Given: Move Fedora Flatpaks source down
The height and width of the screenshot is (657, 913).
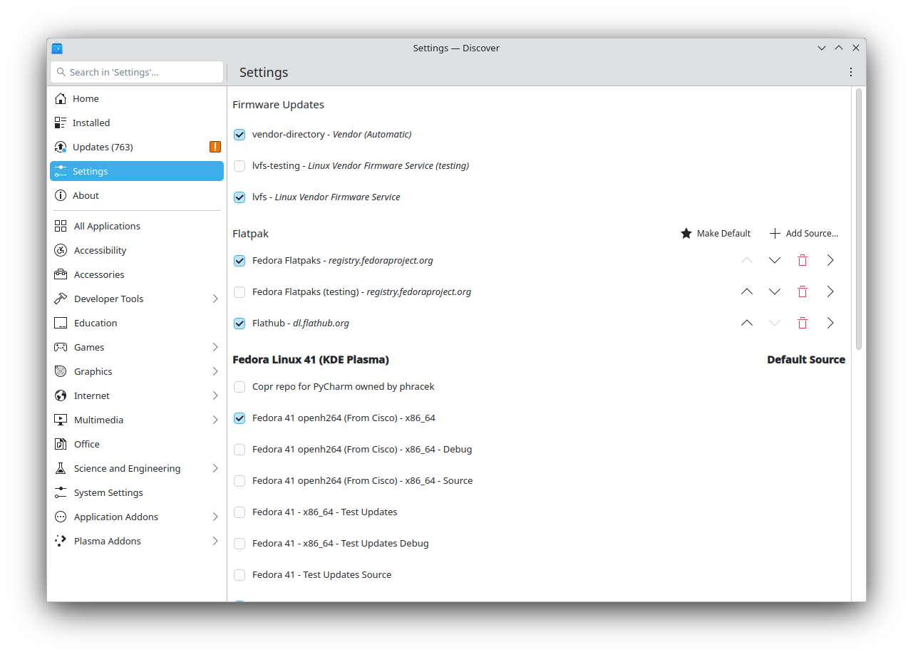Looking at the screenshot, I should pos(775,261).
